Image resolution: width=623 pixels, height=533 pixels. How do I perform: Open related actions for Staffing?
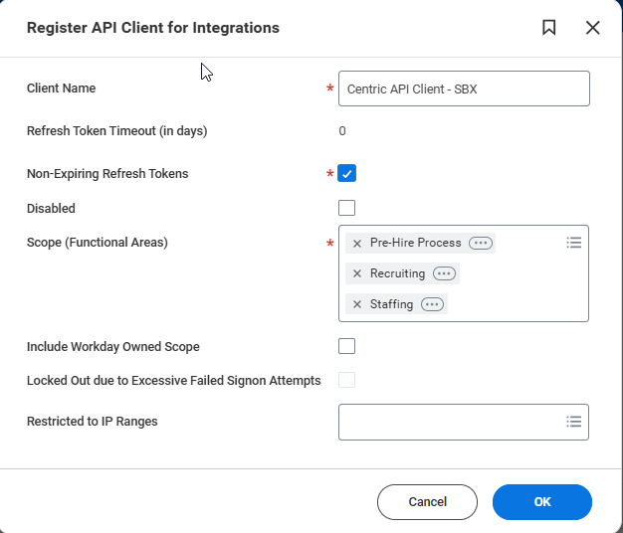(x=432, y=304)
